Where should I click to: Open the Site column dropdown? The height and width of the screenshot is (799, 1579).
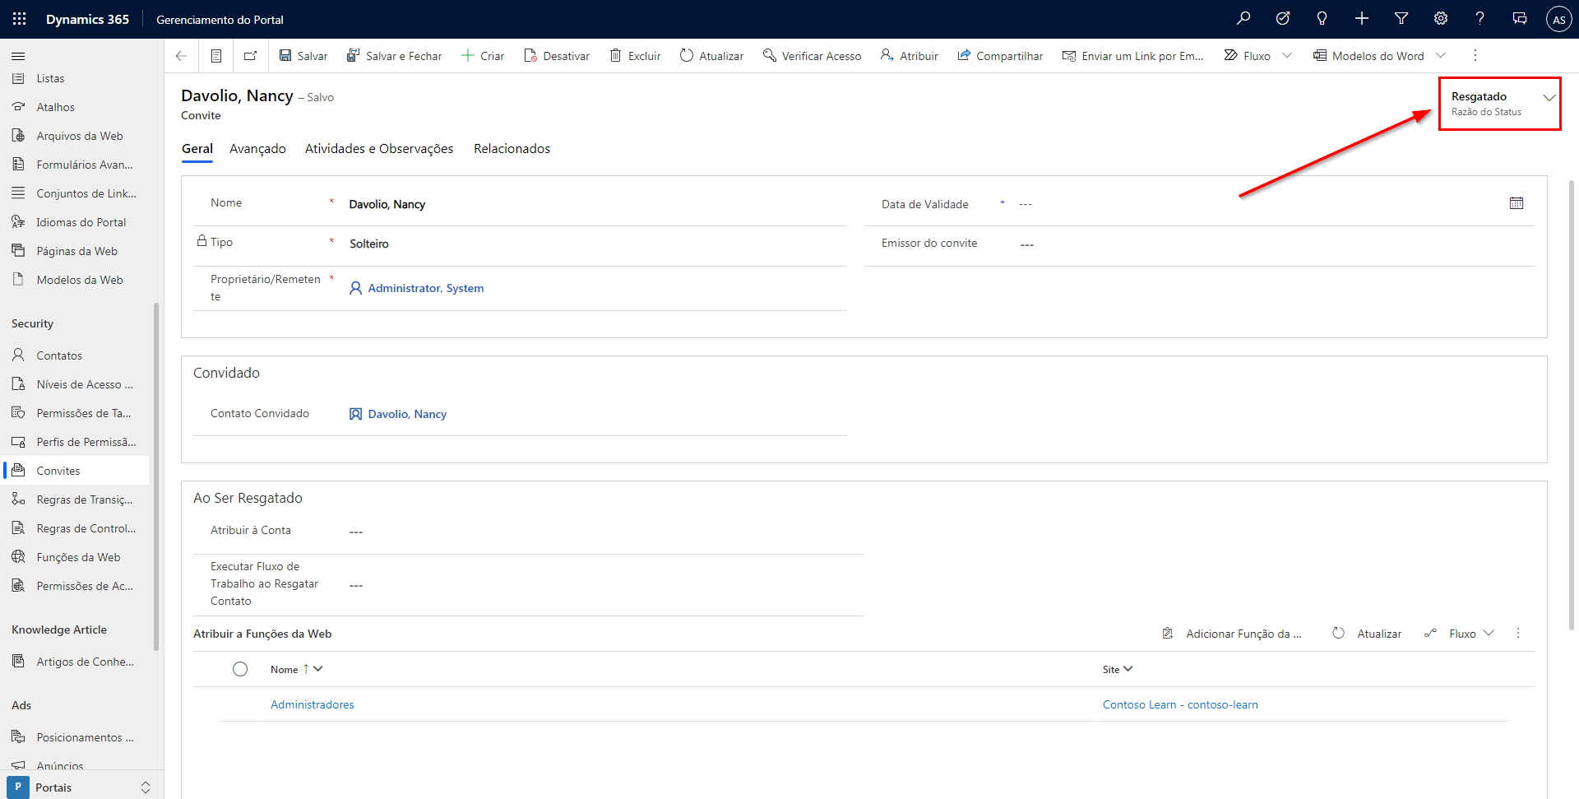[x=1128, y=669]
